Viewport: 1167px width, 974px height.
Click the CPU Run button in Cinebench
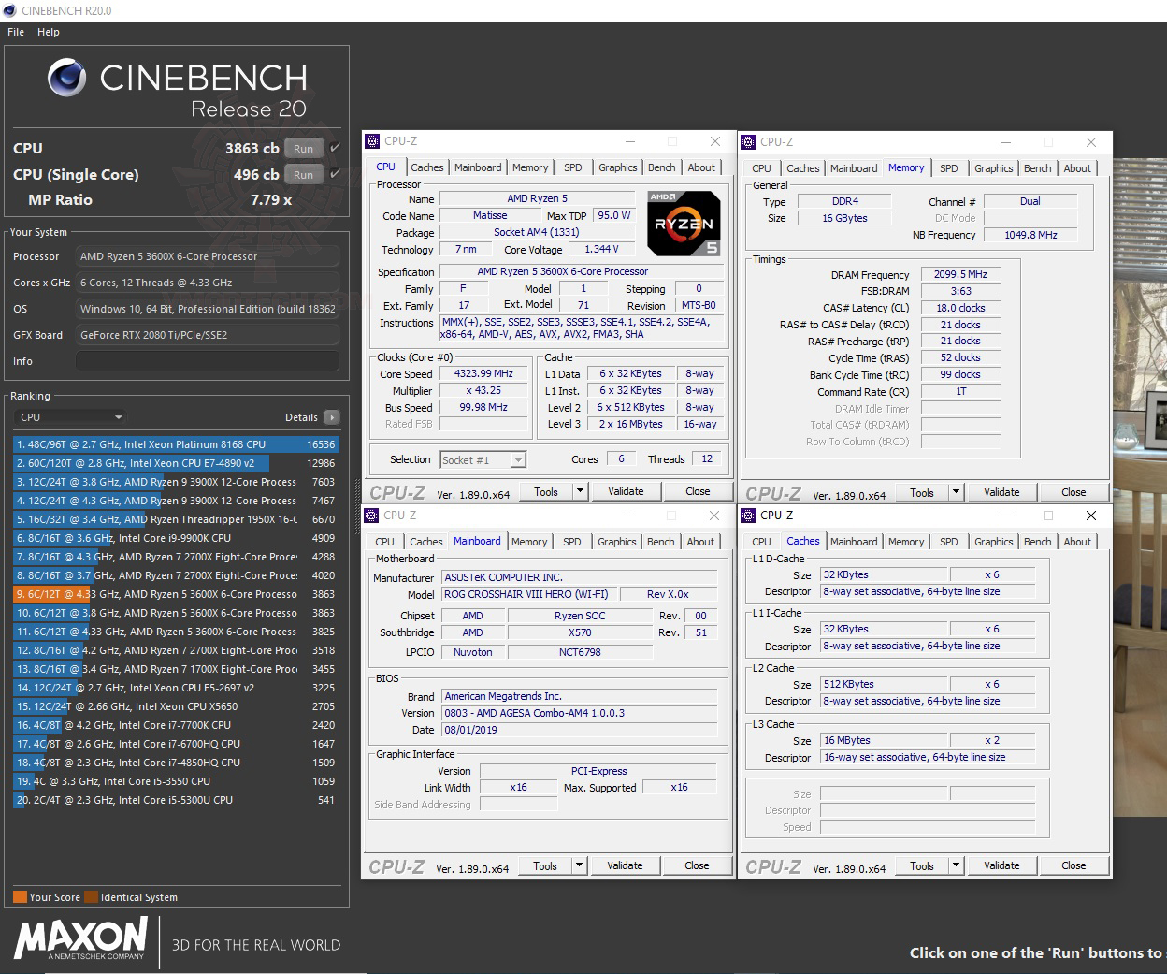click(x=303, y=148)
